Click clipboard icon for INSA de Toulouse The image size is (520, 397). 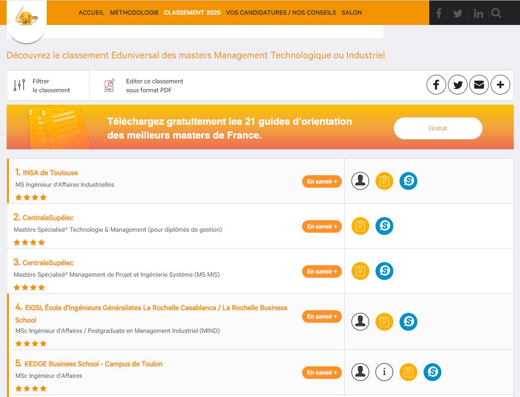(x=384, y=181)
